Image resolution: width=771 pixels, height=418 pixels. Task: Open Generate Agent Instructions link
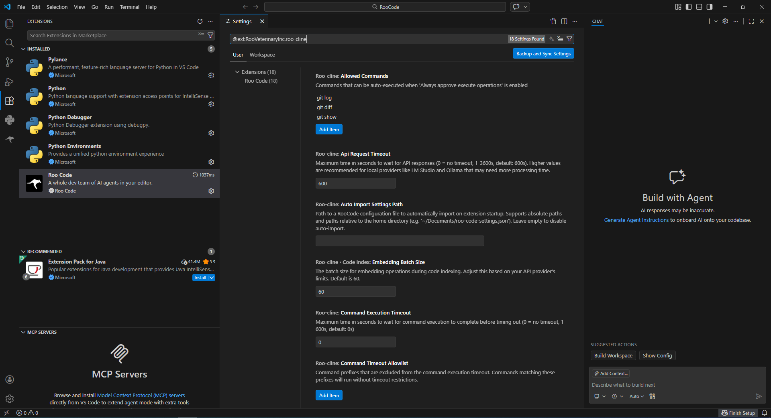click(636, 220)
